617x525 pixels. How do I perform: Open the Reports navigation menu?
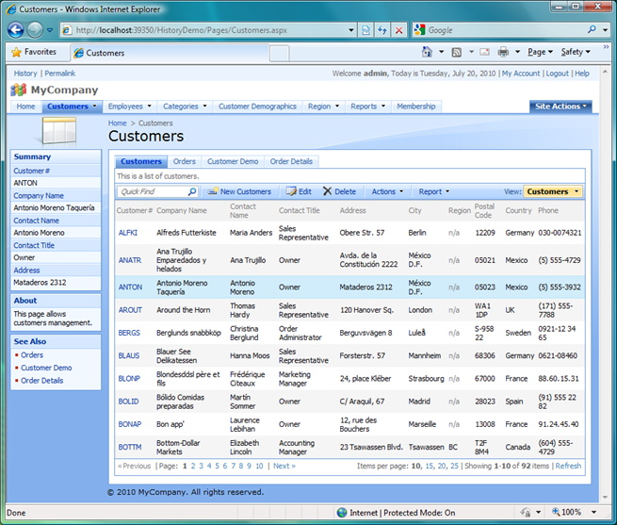click(x=368, y=107)
